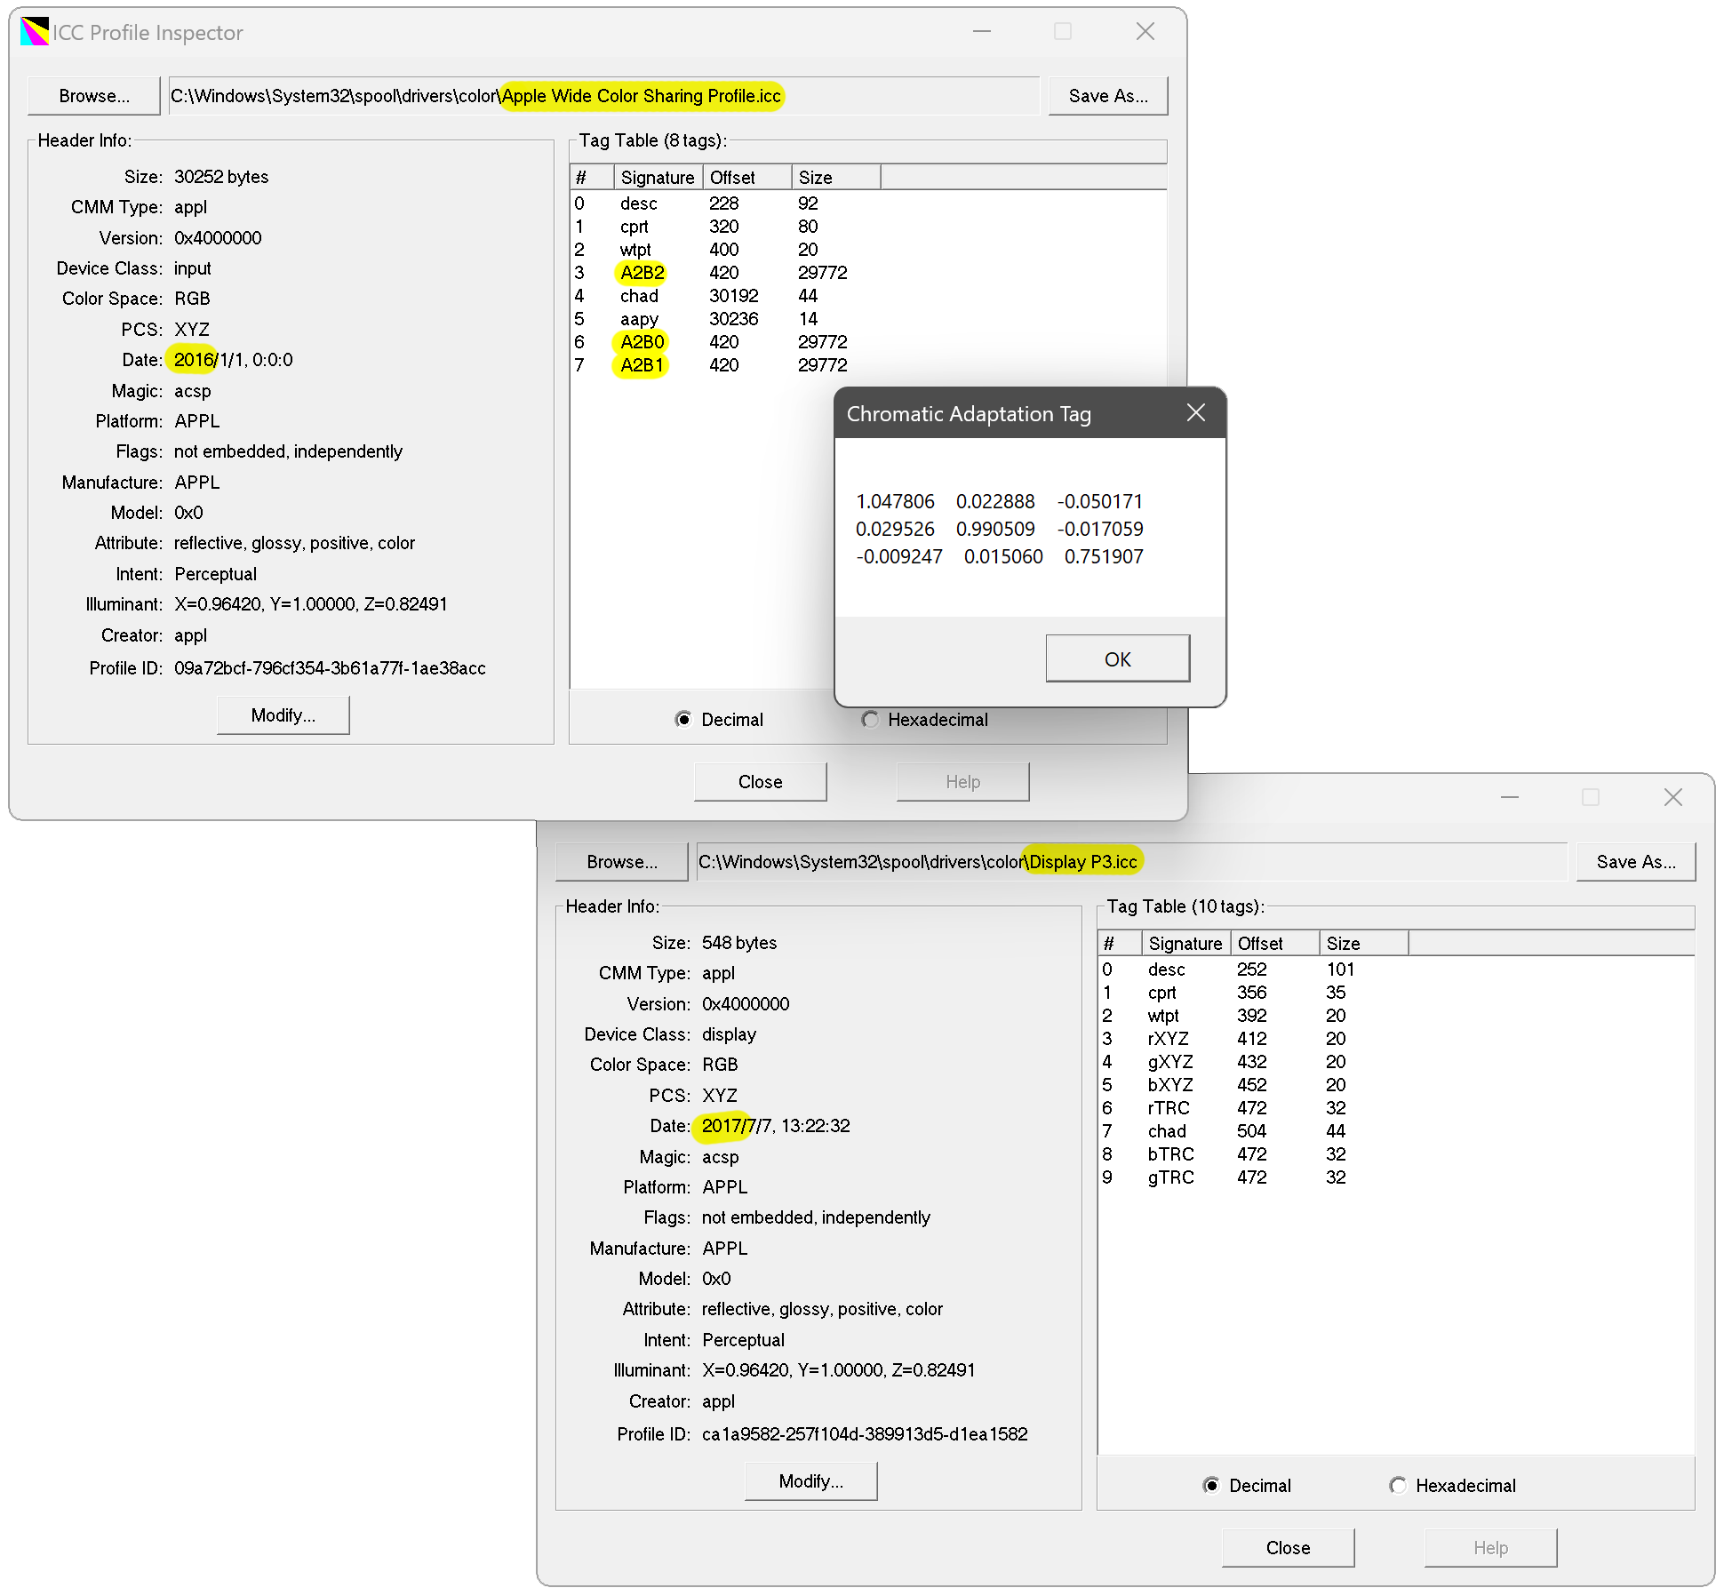This screenshot has height=1596, width=1724.
Task: Click matrix value 1.047806 in dialog
Action: click(895, 501)
